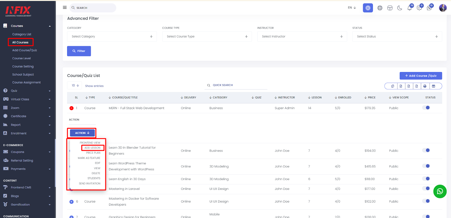Select FRONTEND VIEW from action menu
Screen dimensions: 451x218
(x=90, y=143)
